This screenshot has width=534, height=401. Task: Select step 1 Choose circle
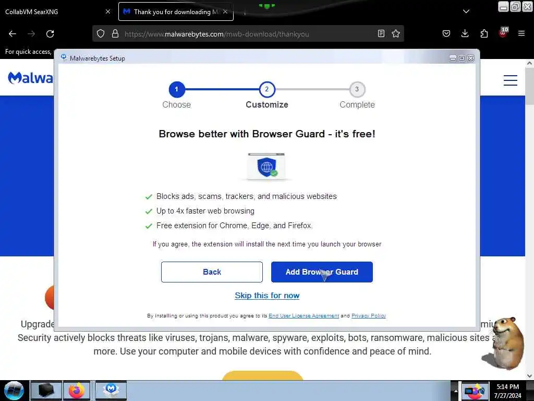pos(177,89)
